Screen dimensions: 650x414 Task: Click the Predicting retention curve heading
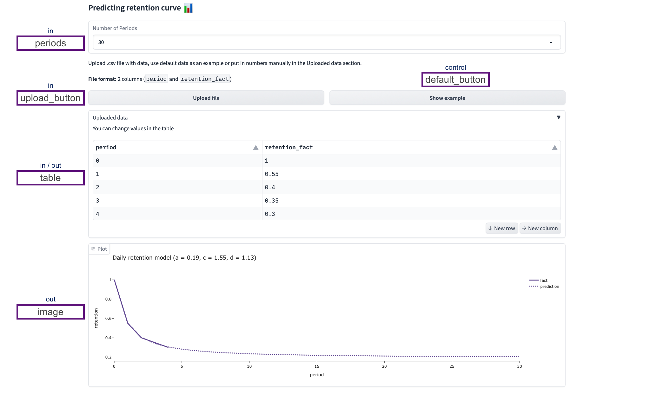(x=135, y=8)
